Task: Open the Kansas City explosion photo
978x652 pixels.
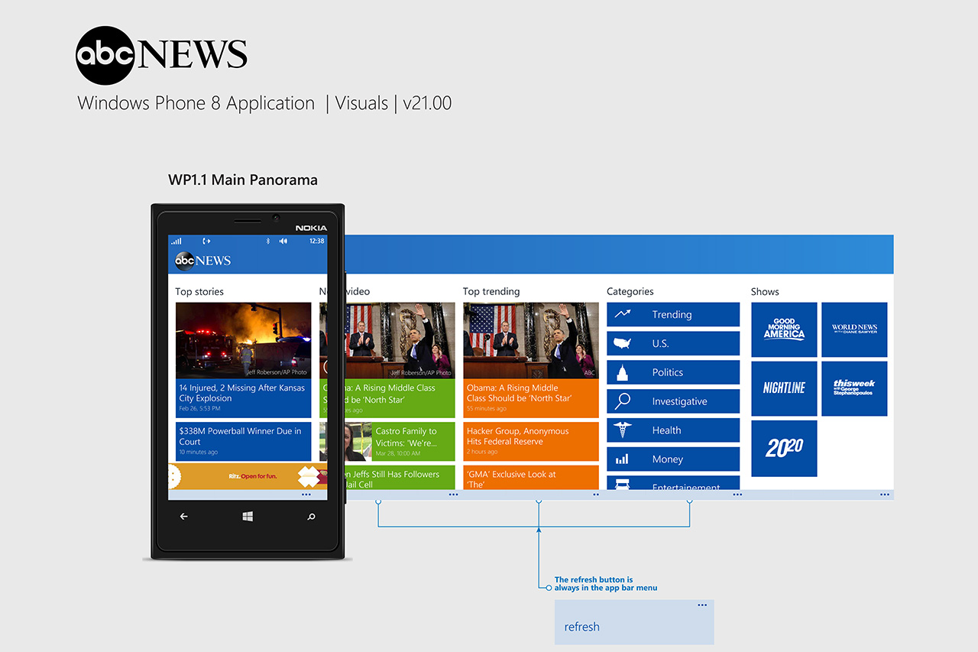Action: pos(243,340)
